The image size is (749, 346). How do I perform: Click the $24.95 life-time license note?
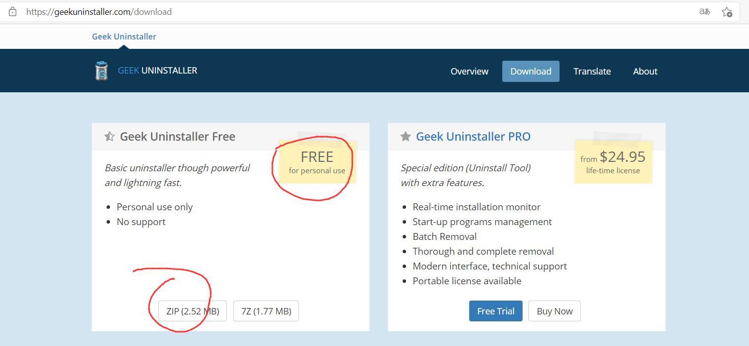coord(613,162)
